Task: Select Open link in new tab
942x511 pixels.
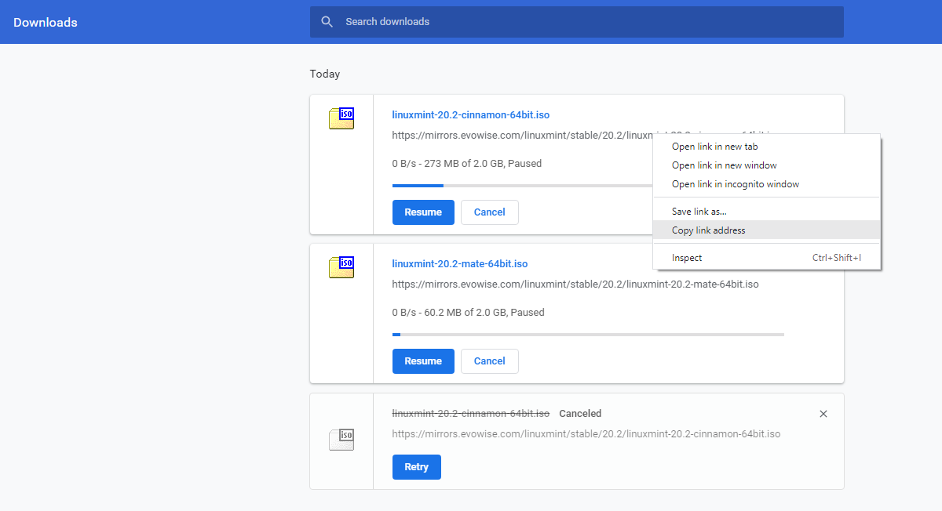Action: click(x=714, y=147)
